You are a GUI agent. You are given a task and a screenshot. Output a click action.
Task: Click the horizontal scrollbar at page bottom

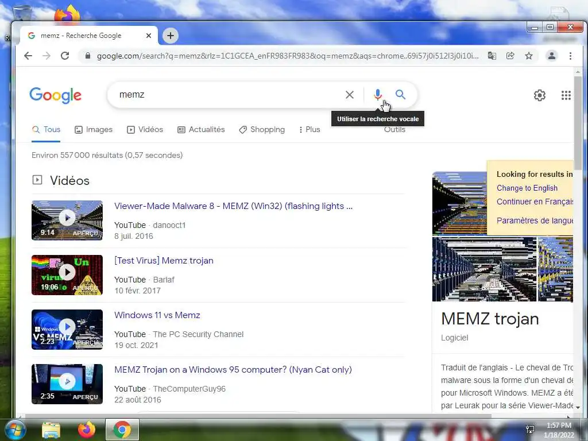pos(258,416)
